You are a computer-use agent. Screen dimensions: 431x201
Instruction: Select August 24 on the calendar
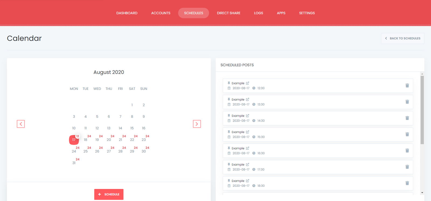point(74,151)
